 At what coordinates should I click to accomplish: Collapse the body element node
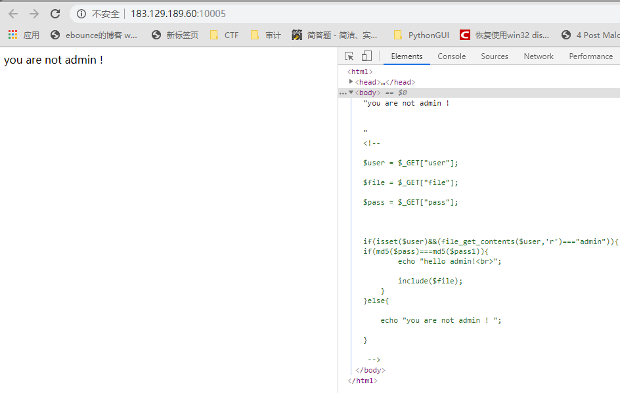tap(351, 93)
